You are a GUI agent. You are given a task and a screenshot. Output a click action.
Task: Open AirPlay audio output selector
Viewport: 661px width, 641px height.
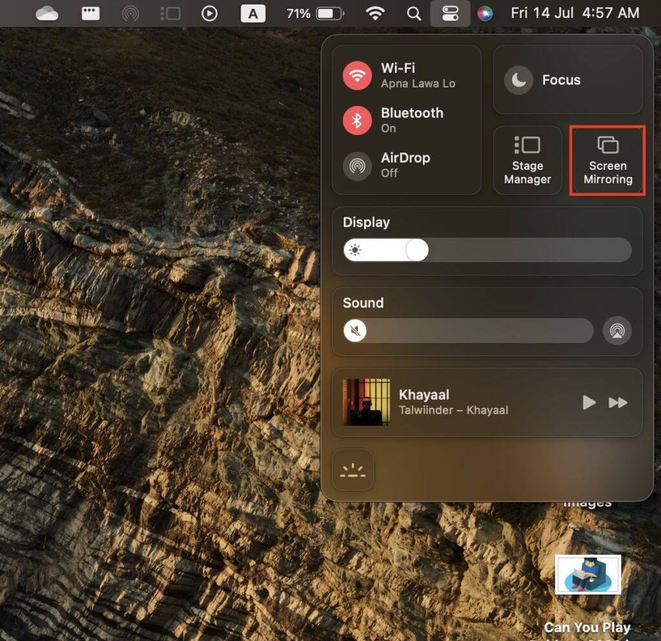[x=616, y=331]
